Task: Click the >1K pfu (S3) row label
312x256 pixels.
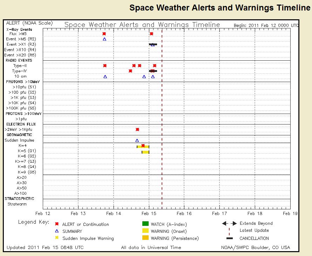Action: point(23,97)
